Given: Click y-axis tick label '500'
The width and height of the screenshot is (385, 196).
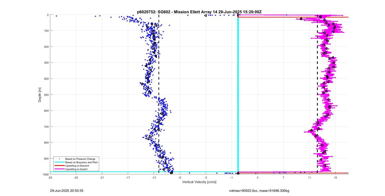Looking at the screenshot, I should click(x=46, y=95).
